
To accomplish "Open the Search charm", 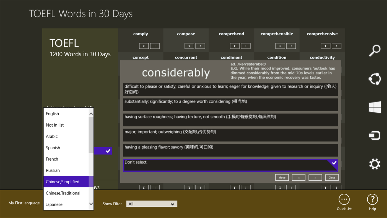I will (x=375, y=50).
